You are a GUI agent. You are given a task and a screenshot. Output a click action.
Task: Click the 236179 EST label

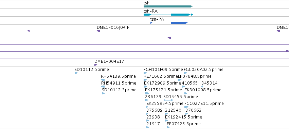tap(153, 97)
